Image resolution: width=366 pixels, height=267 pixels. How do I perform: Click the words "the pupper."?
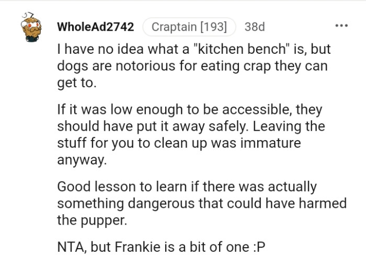[92, 220]
